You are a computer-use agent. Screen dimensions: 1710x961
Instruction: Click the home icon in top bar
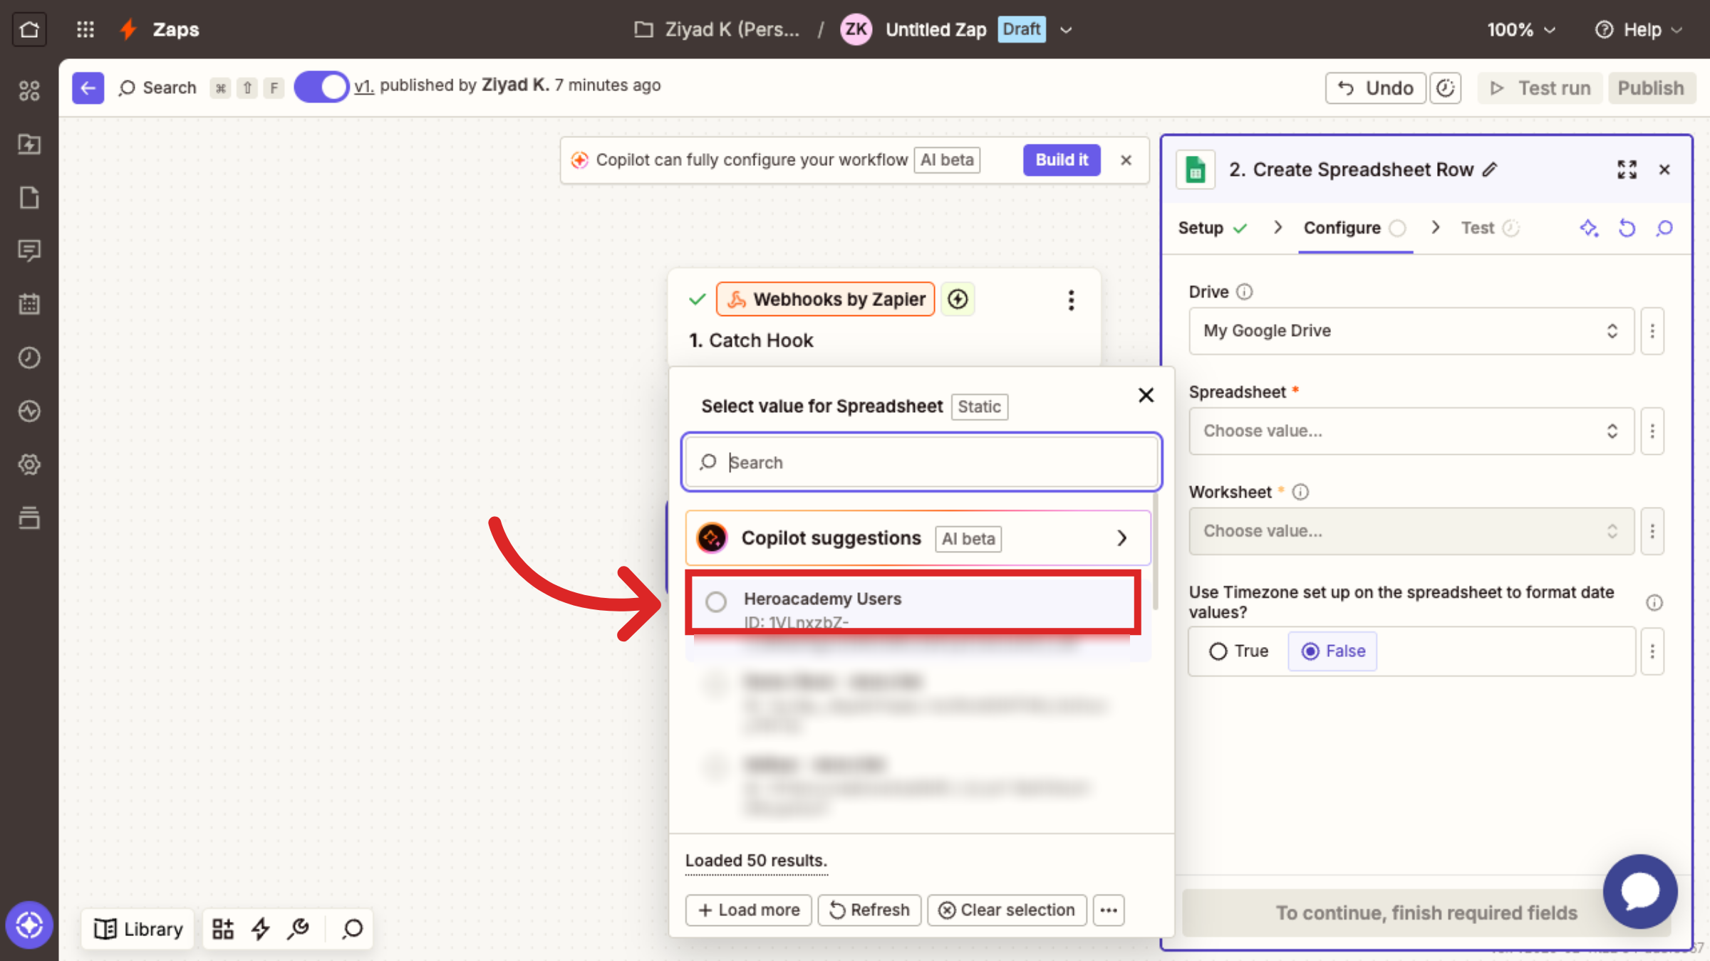29,29
